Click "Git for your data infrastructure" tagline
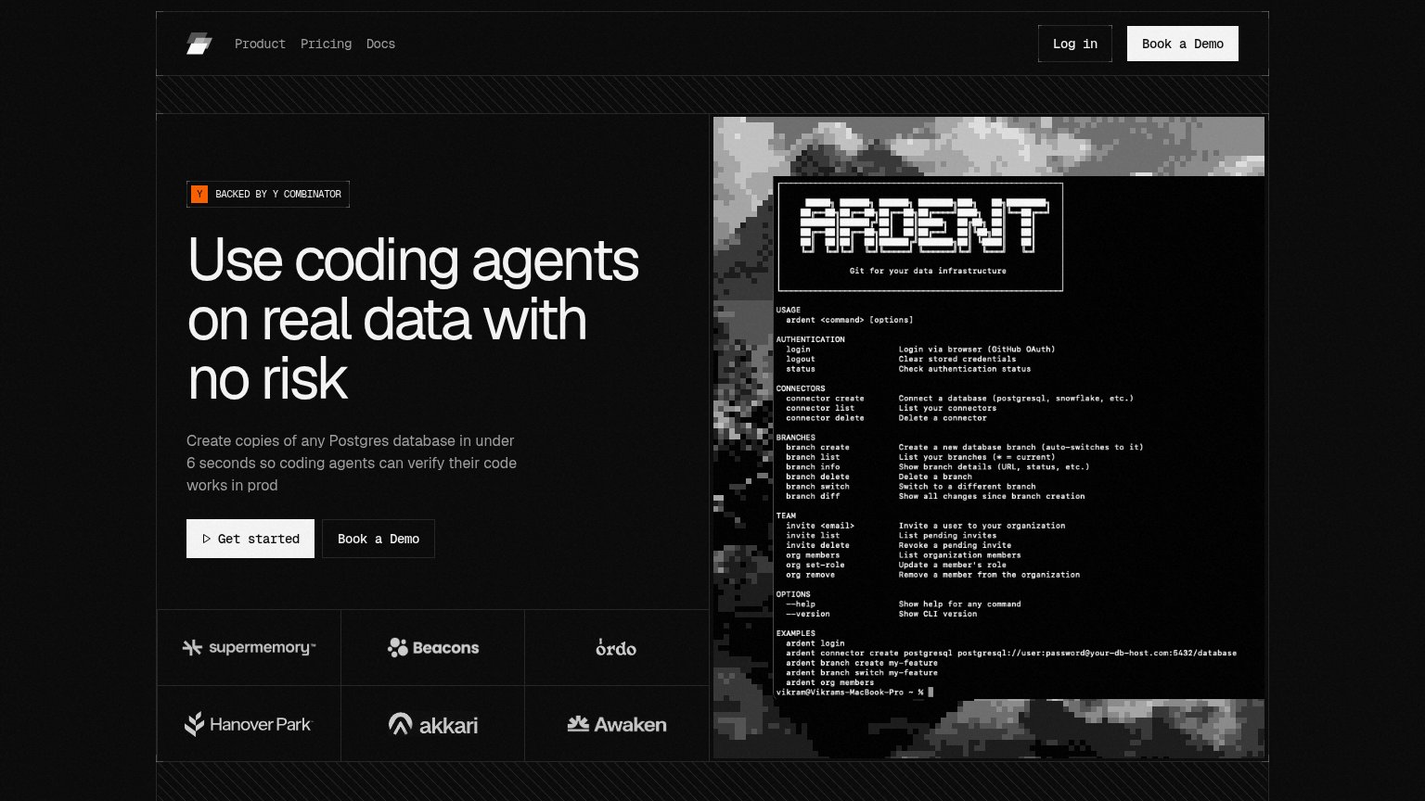Viewport: 1425px width, 801px height. (x=928, y=271)
